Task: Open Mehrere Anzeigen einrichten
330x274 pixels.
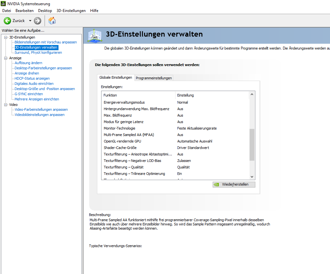Action: click(x=37, y=99)
